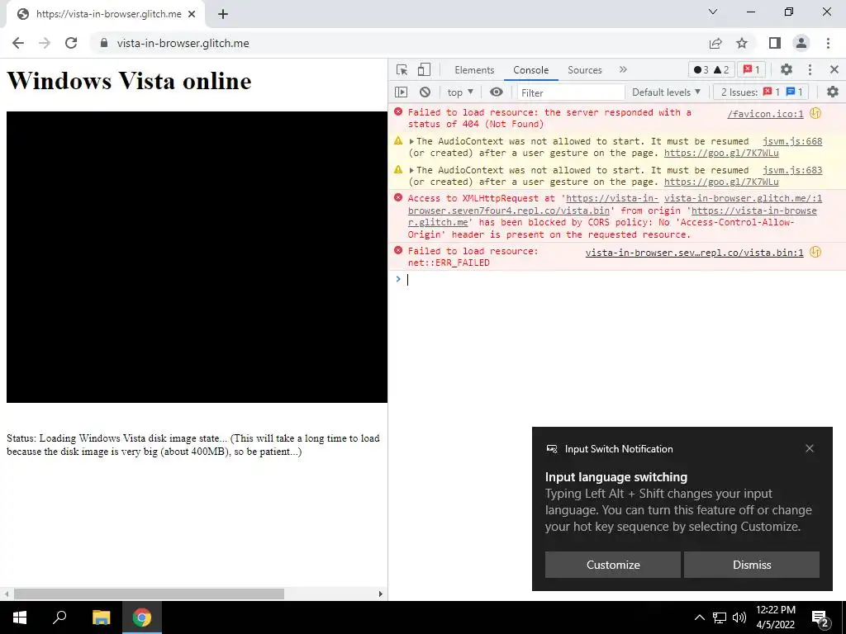Activate the inspect element picker icon
Image resolution: width=846 pixels, height=634 pixels.
point(402,69)
